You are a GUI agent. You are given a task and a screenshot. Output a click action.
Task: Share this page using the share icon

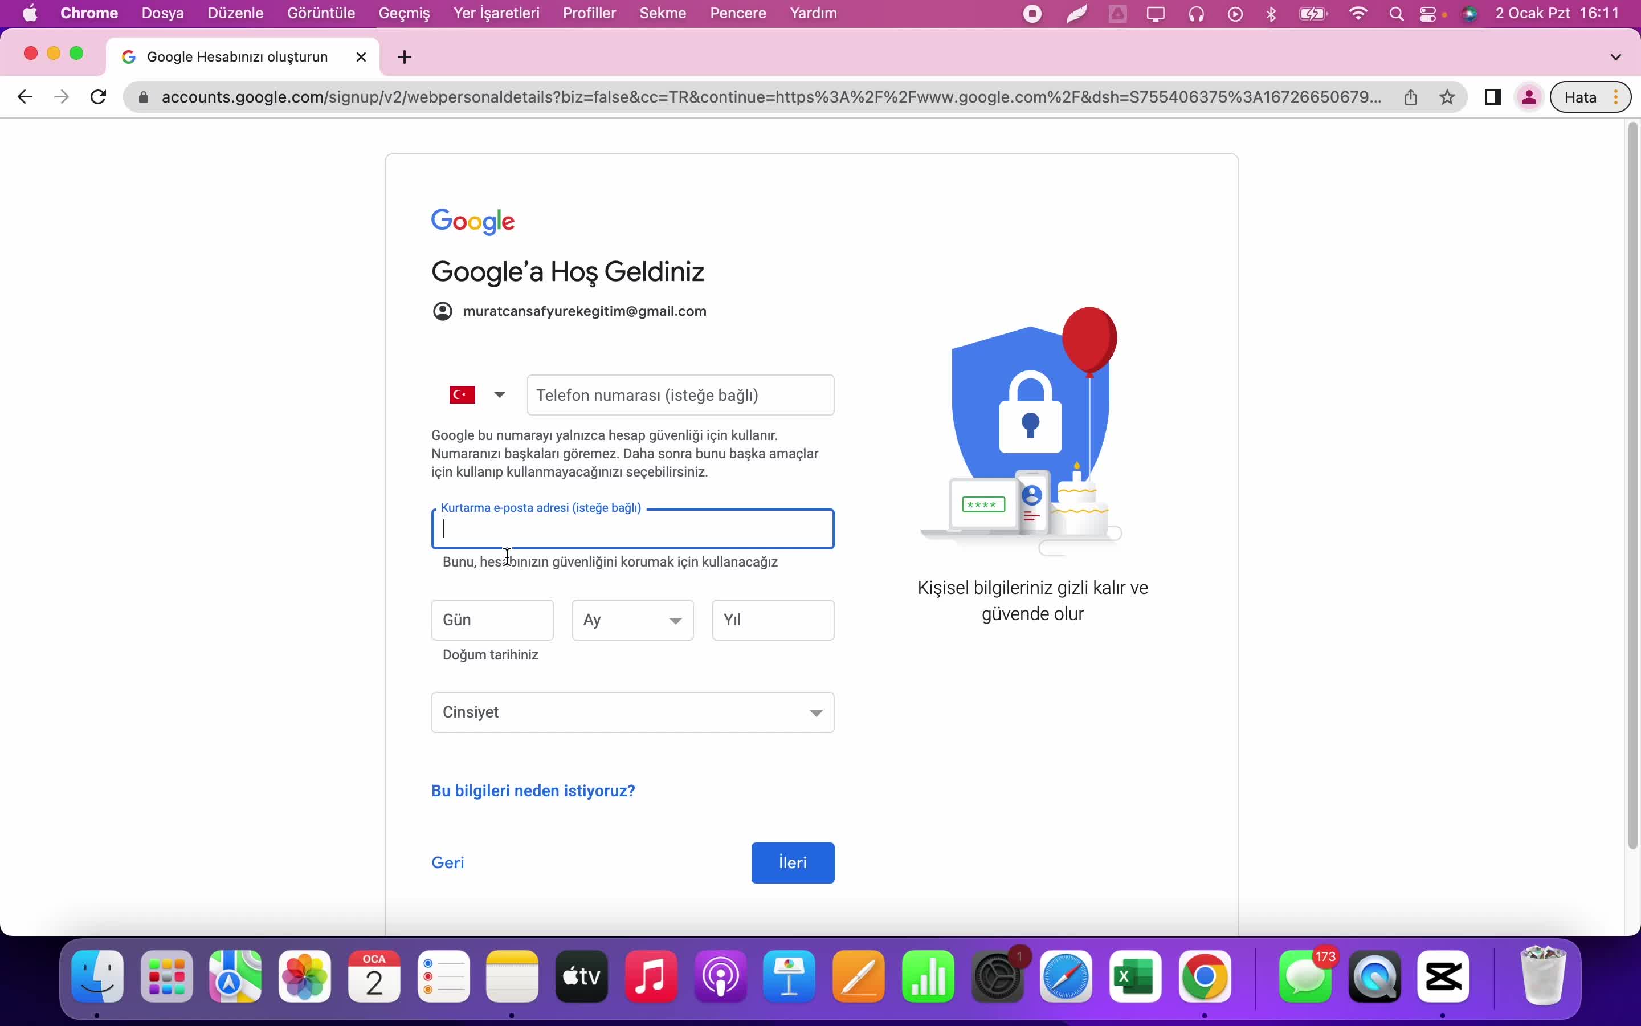coord(1410,97)
